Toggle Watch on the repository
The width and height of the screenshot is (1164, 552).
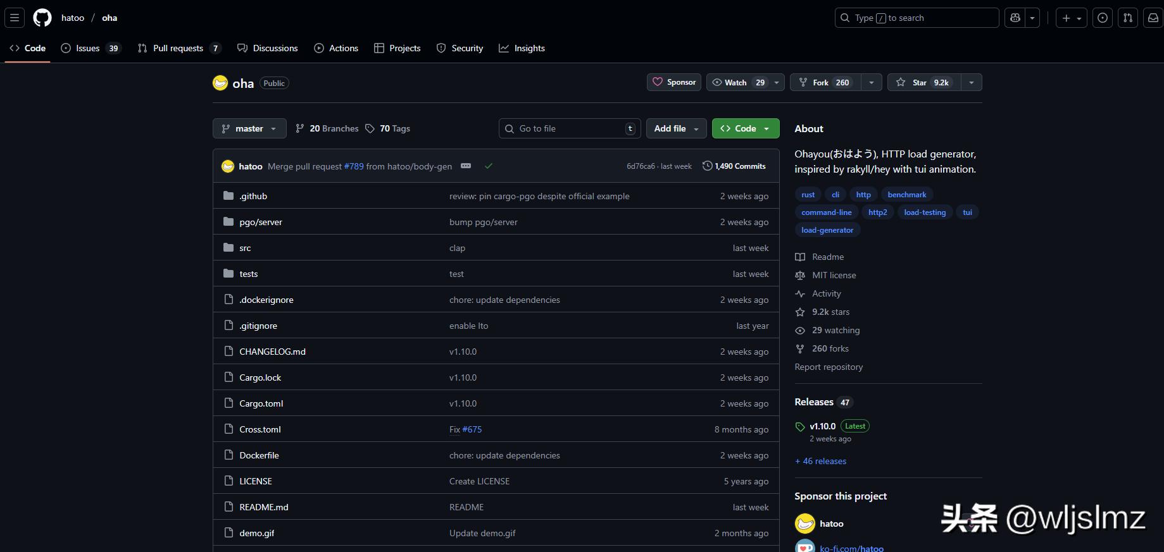tap(737, 82)
